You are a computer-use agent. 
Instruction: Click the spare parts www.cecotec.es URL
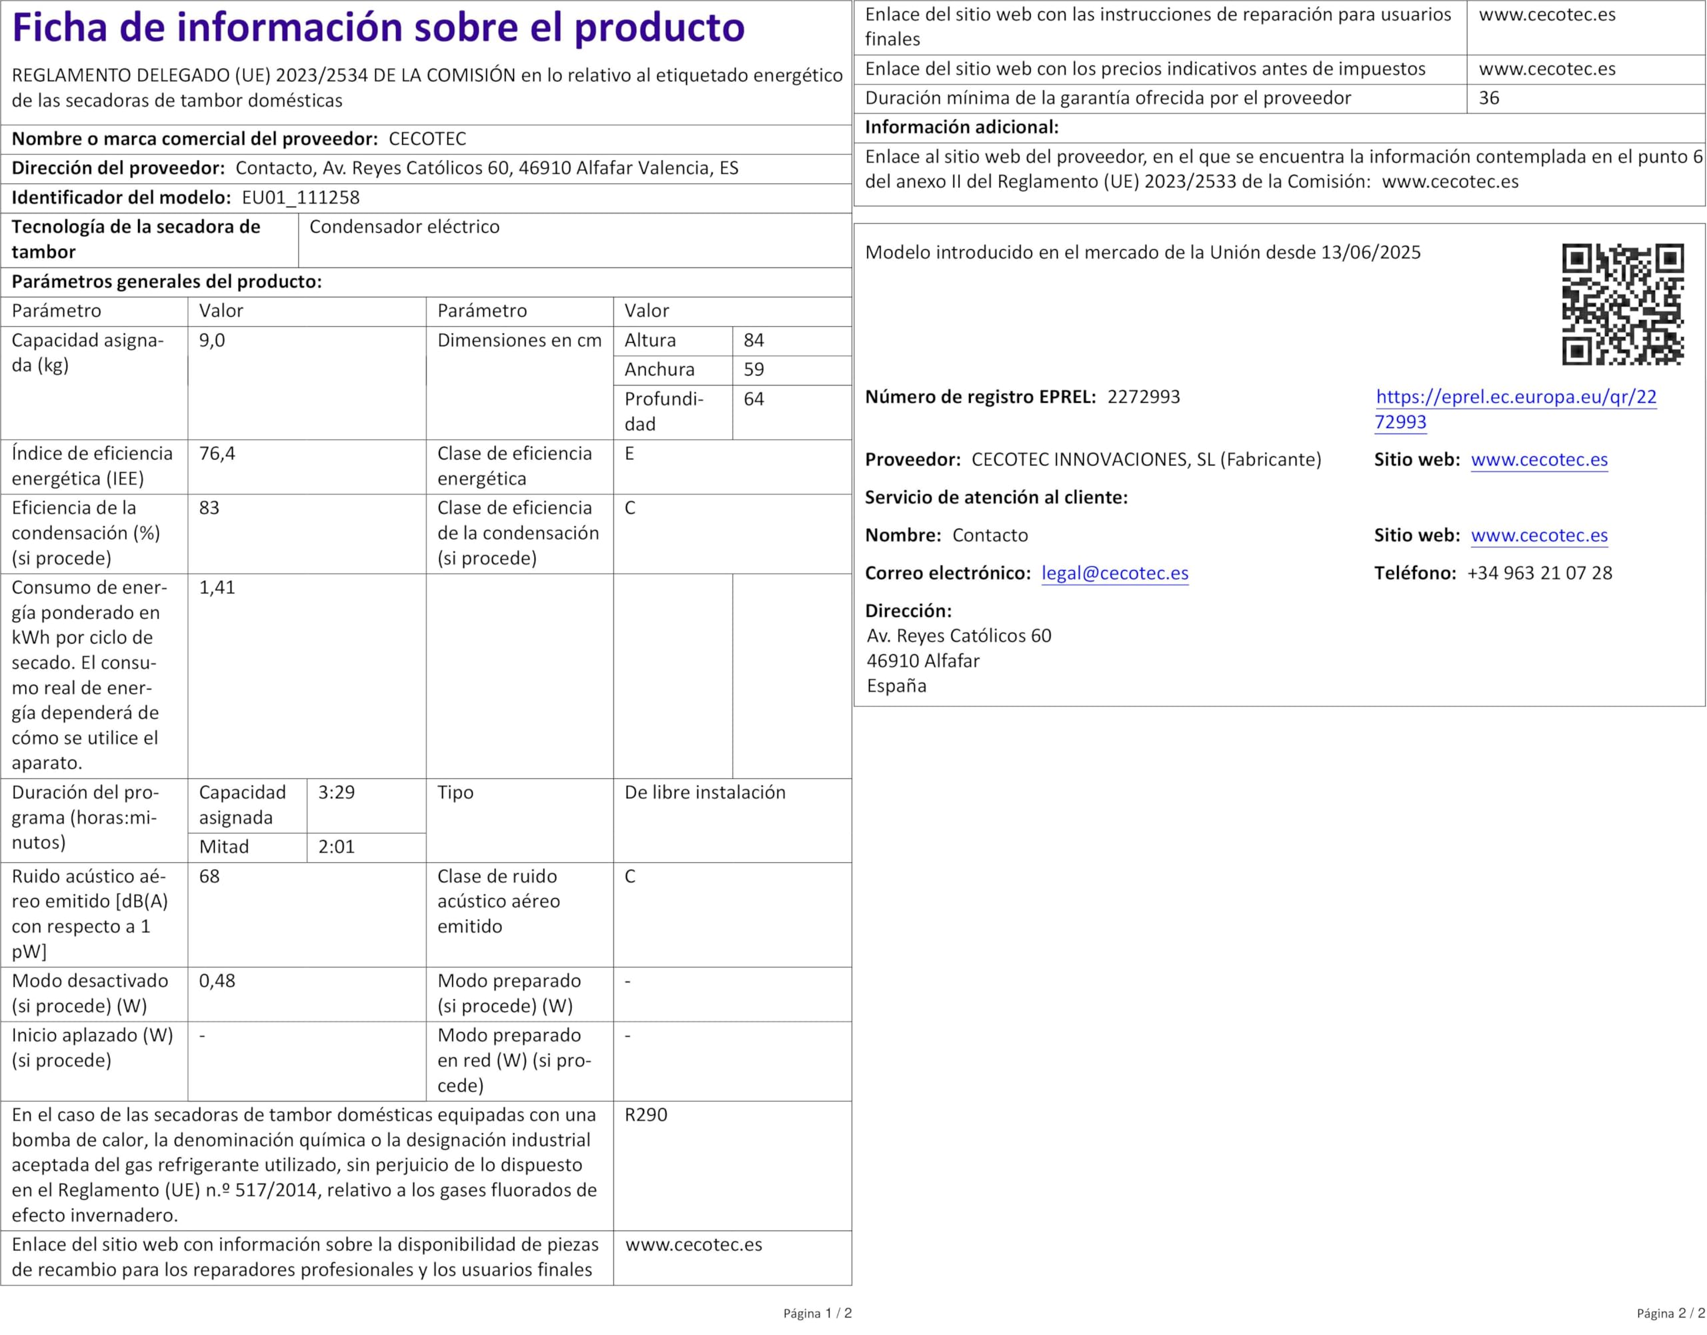pyautogui.click(x=693, y=1244)
